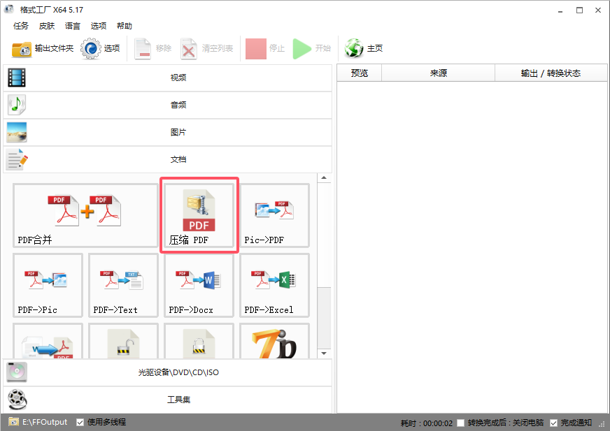Click the tool list scrollbar down arrow
The height and width of the screenshot is (431, 610).
323,353
